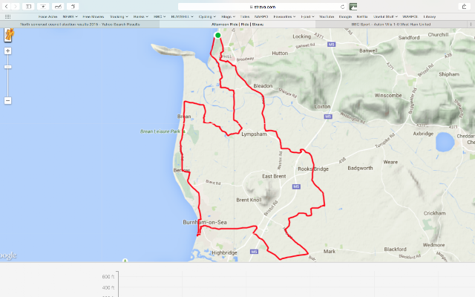Click the Bleadon map label
The height and width of the screenshot is (297, 475).
coord(263,86)
